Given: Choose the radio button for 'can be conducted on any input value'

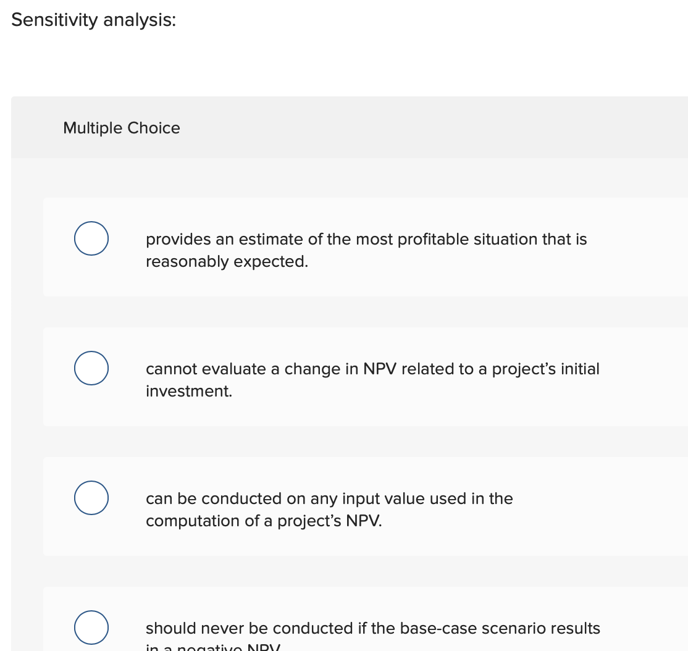Looking at the screenshot, I should point(91,498).
